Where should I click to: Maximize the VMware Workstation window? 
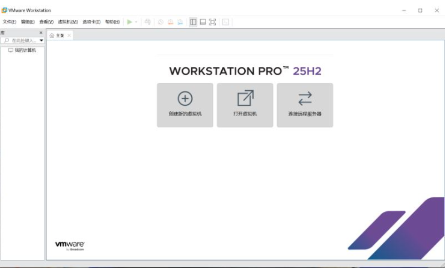click(x=420, y=11)
